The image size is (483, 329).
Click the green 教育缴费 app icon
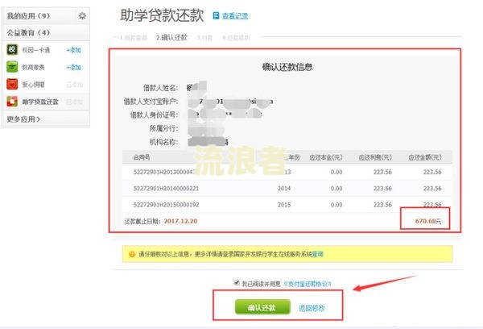(x=12, y=67)
